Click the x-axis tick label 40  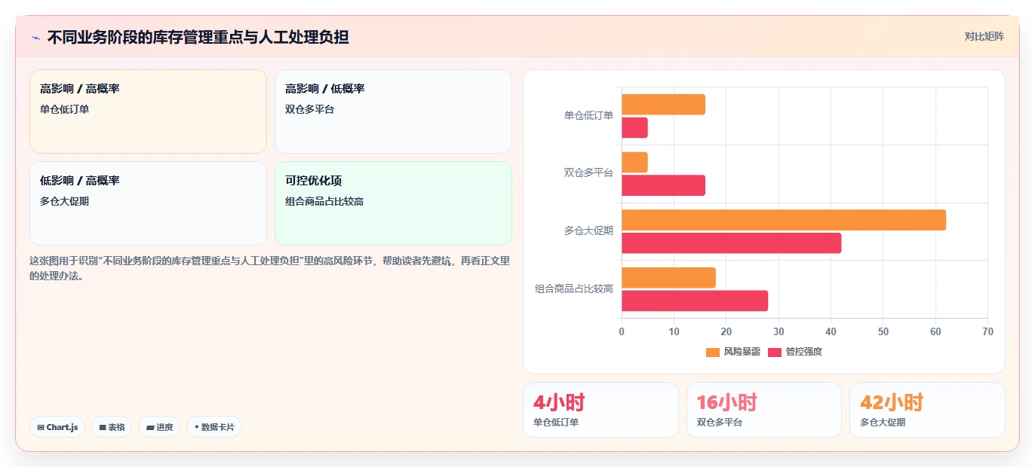point(831,331)
